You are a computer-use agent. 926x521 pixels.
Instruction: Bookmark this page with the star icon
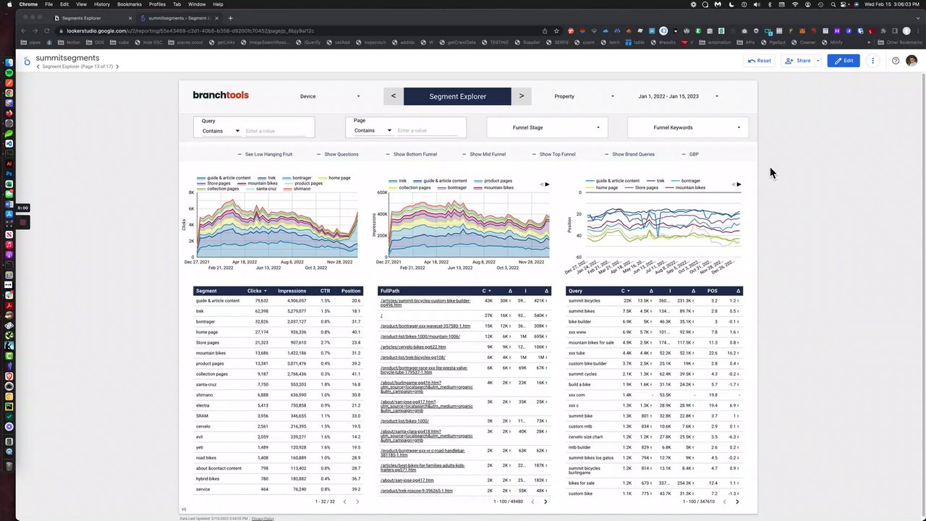tap(556, 31)
